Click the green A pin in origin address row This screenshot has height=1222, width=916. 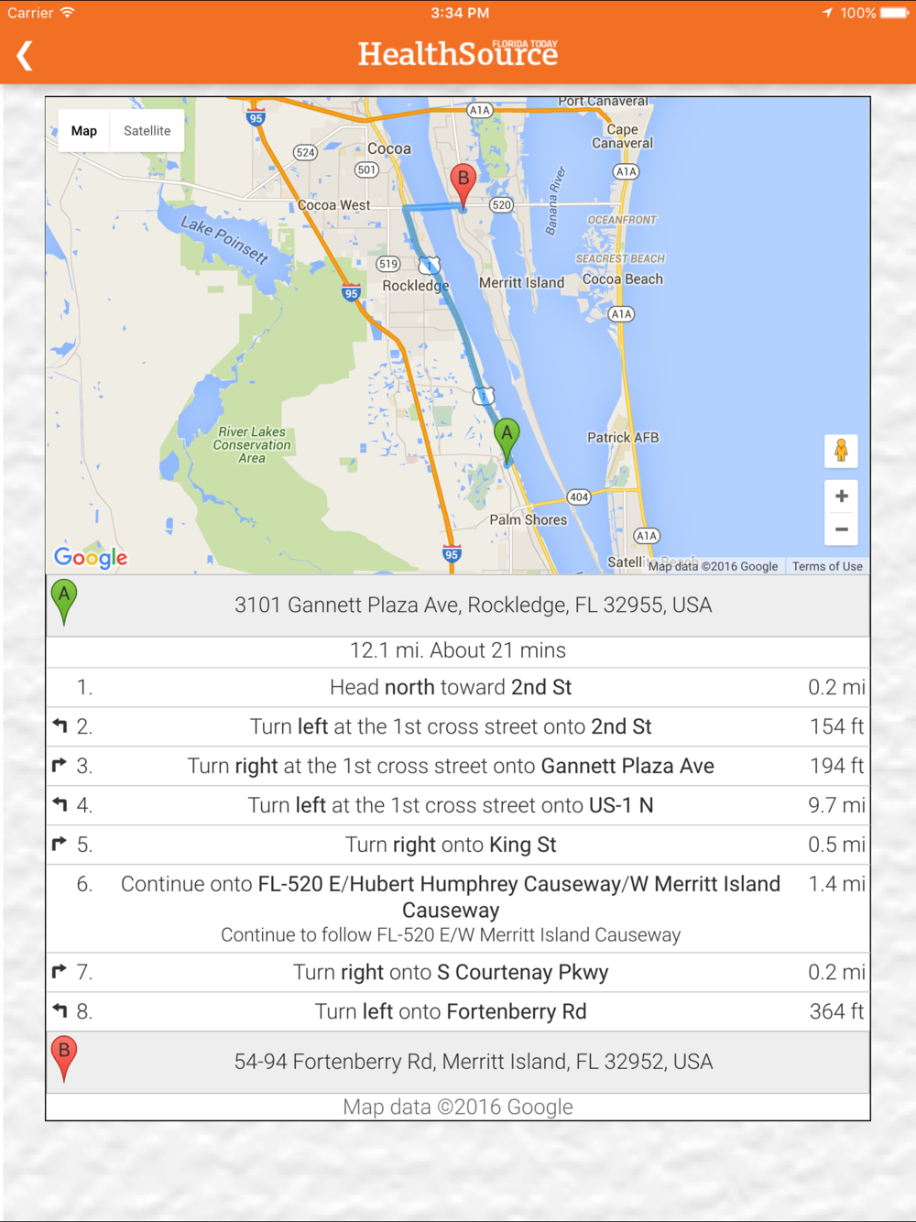[x=64, y=602]
